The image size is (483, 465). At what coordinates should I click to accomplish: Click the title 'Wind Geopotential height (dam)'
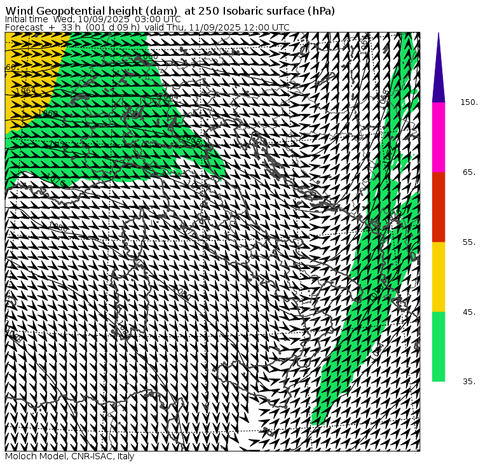[91, 11]
